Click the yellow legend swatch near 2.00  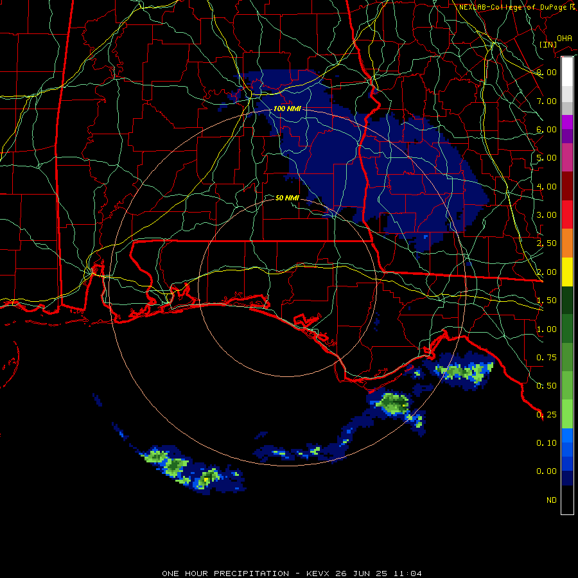point(567,272)
